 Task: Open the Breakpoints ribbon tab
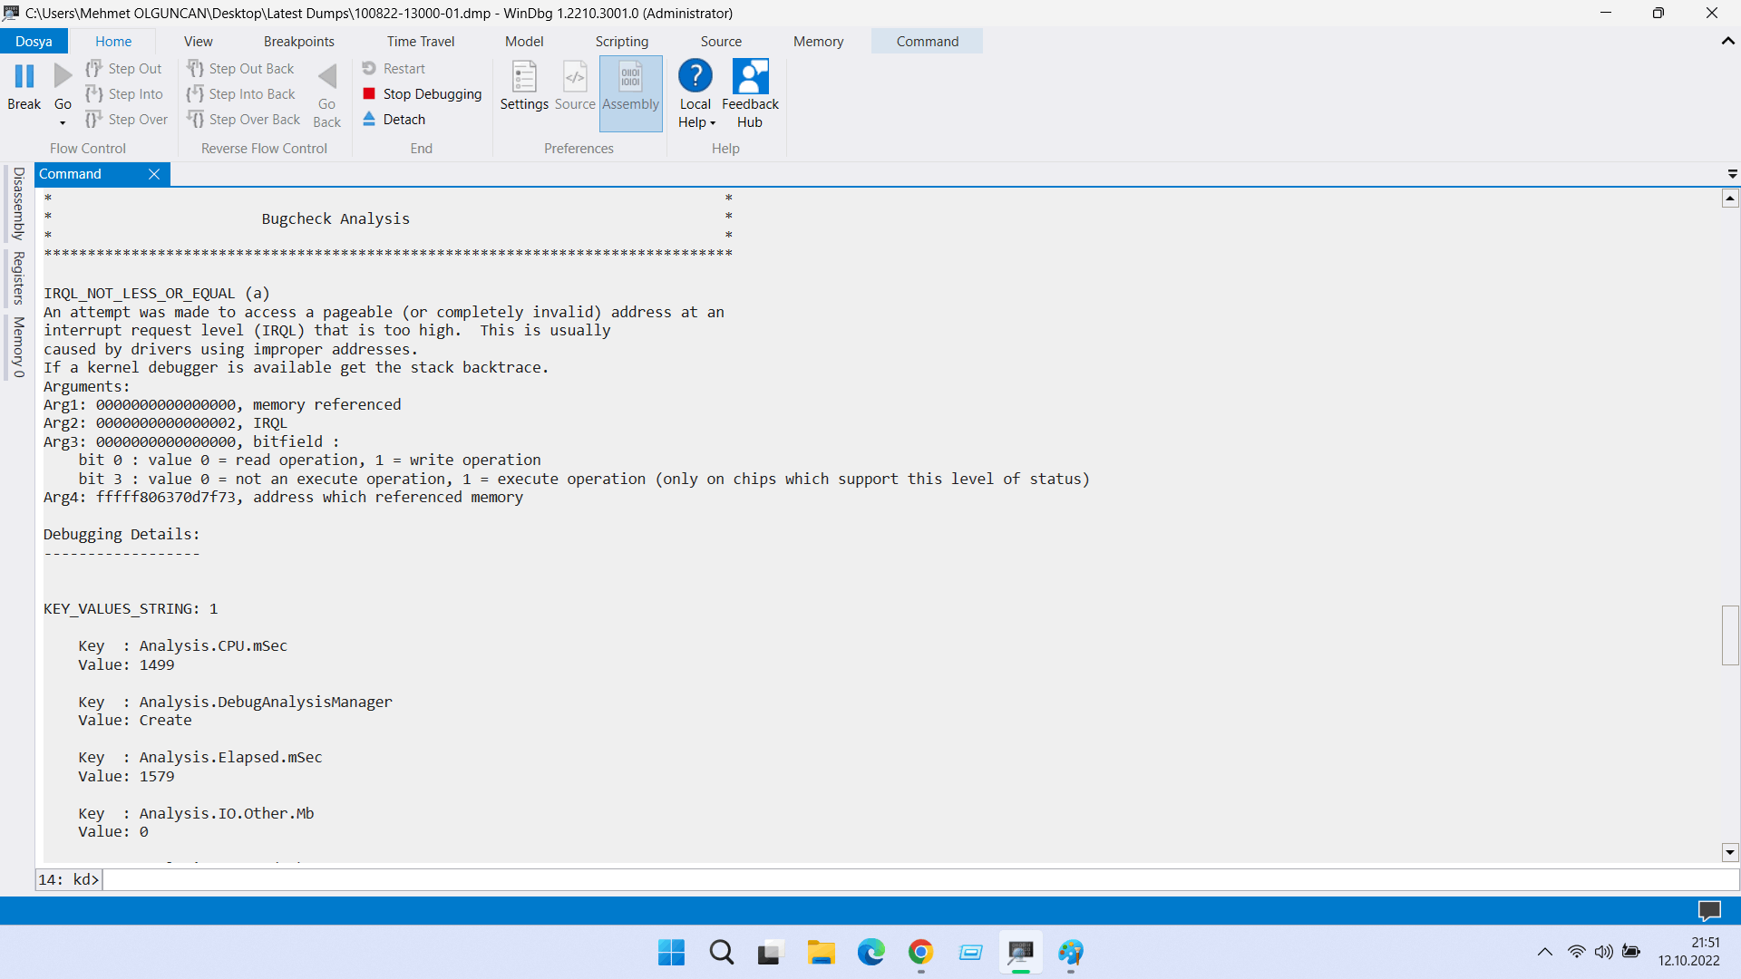(298, 42)
